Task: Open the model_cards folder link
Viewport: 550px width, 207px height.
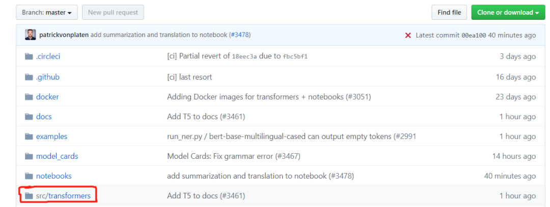Action: [x=57, y=156]
